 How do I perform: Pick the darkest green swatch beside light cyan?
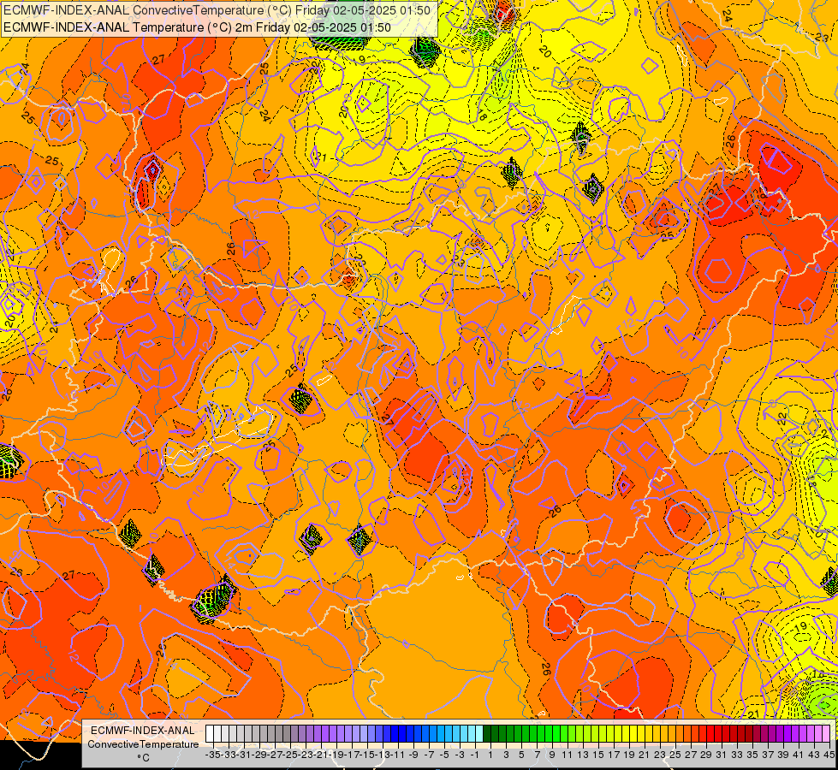coord(487,734)
